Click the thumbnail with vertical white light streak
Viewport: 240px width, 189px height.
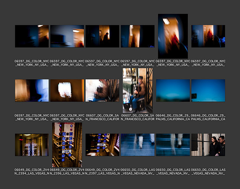pyautogui.click(x=138, y=36)
